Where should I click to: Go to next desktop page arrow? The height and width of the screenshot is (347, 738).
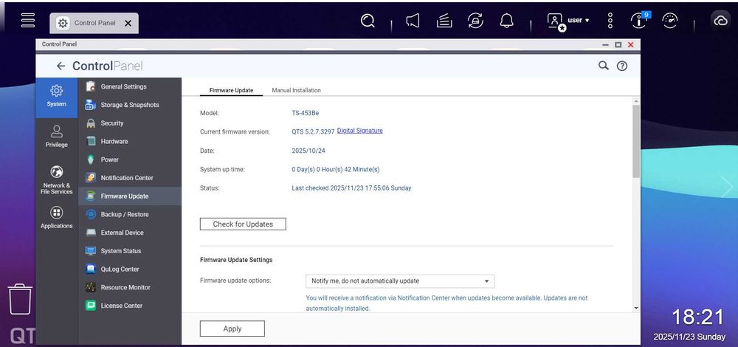tap(727, 188)
